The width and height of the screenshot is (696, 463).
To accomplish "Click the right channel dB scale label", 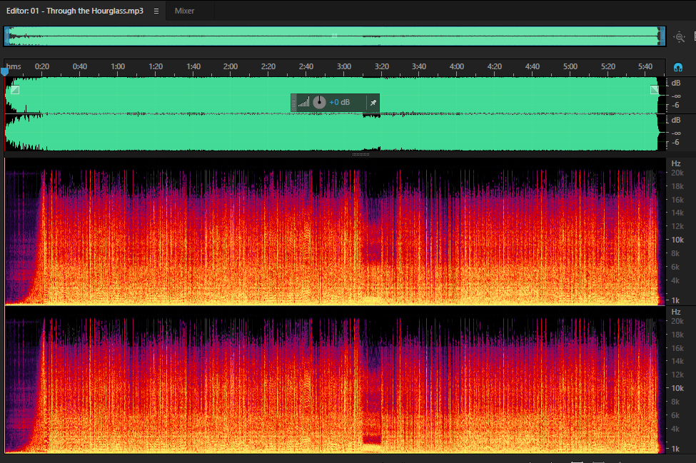I will (675, 120).
